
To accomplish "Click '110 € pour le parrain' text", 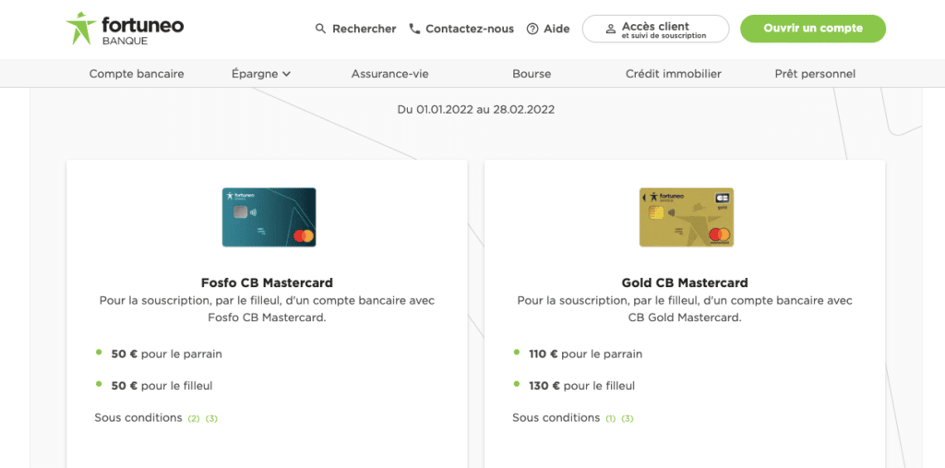I will [x=585, y=354].
